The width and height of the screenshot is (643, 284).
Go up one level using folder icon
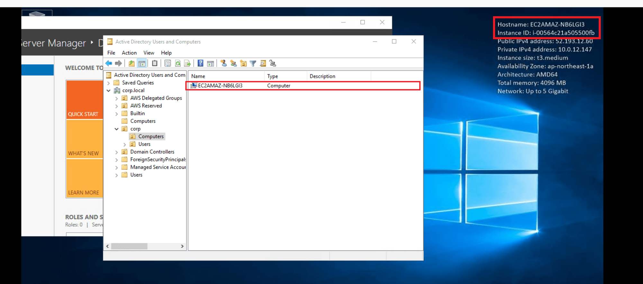131,63
